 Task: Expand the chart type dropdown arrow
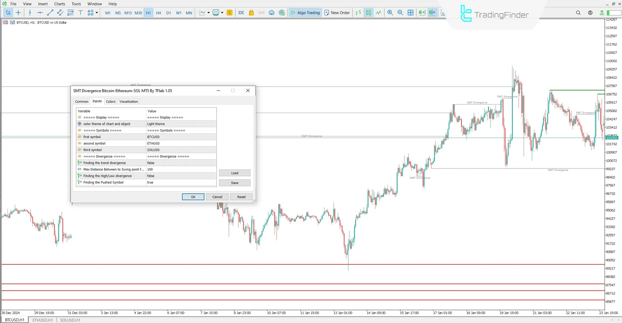pyautogui.click(x=208, y=13)
